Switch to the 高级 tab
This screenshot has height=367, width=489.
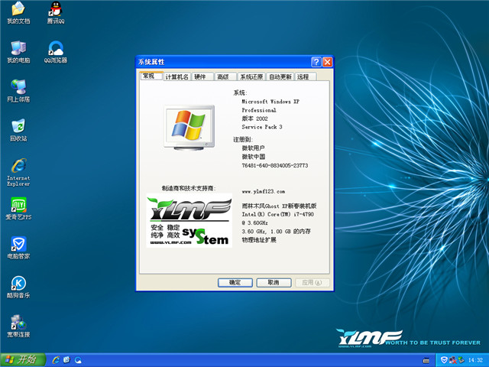[x=225, y=76]
